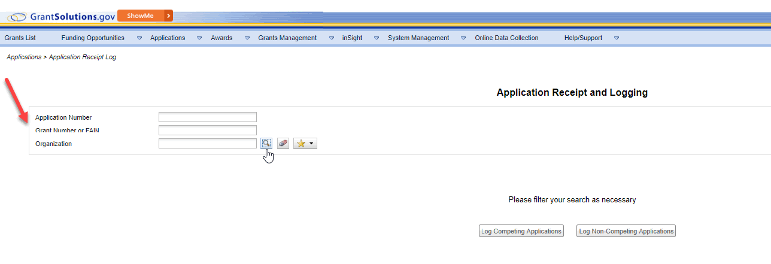Expand the arrow after Funding Opportunities
The height and width of the screenshot is (264, 771).
pyautogui.click(x=139, y=38)
